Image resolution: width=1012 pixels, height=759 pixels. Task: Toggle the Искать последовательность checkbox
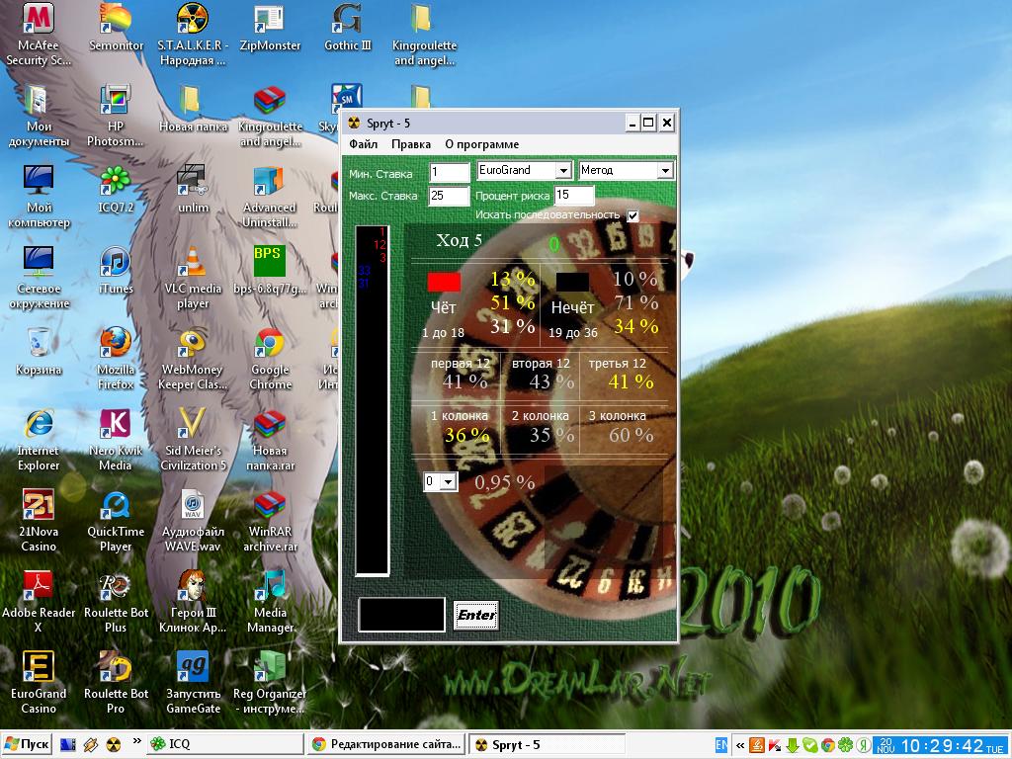tap(633, 215)
